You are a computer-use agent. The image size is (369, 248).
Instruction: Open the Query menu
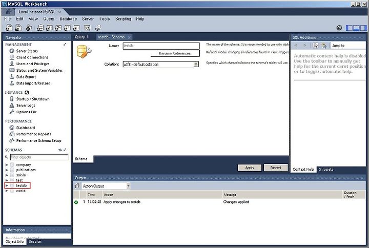pos(49,19)
